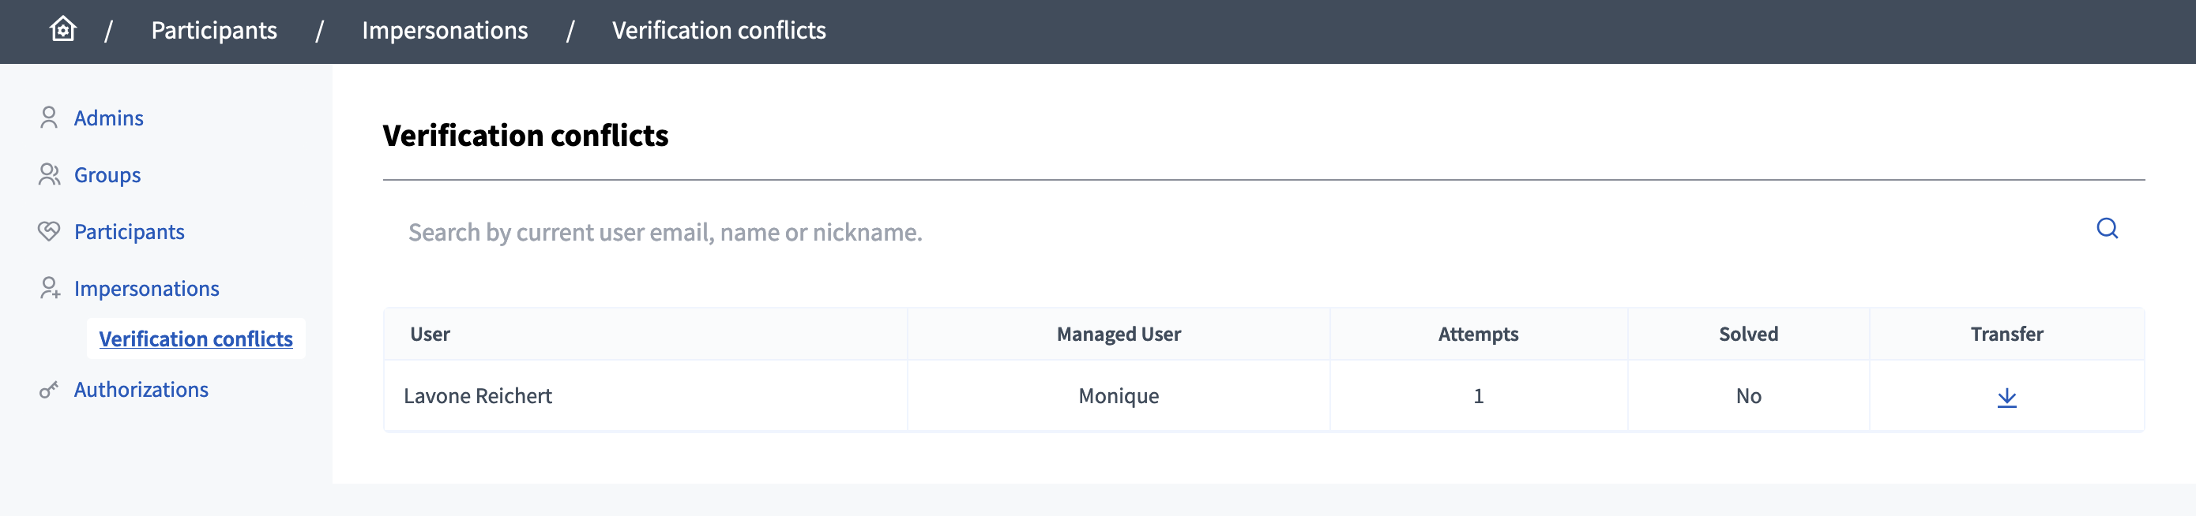The height and width of the screenshot is (516, 2196).
Task: Click the heart icon beside sidebar Participants
Action: [x=49, y=230]
